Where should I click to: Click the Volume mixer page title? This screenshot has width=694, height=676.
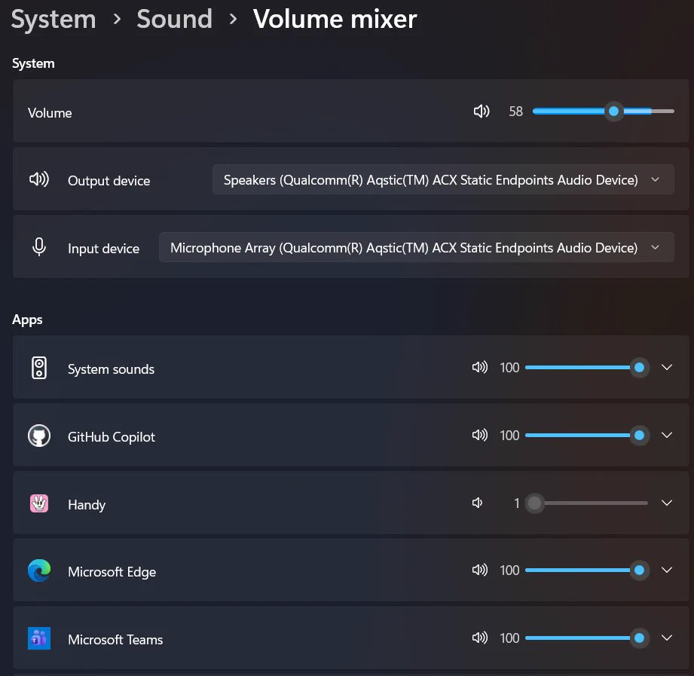(x=335, y=19)
